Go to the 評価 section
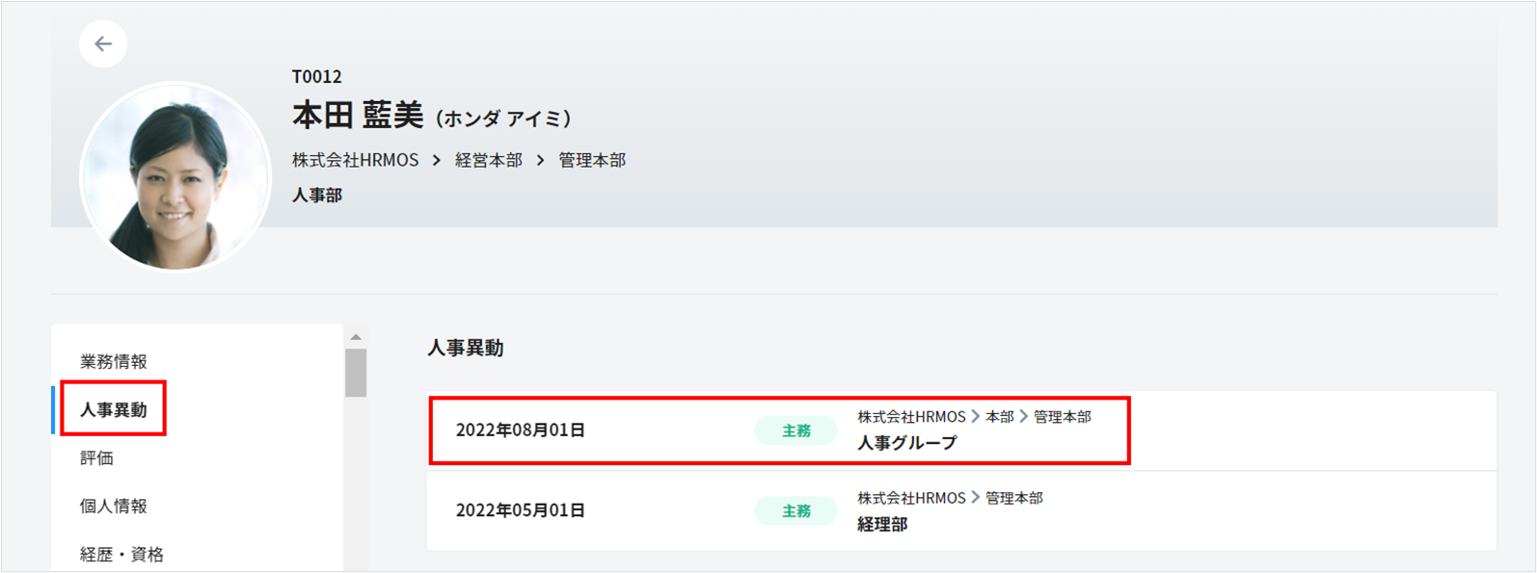The width and height of the screenshot is (1537, 573). [97, 458]
